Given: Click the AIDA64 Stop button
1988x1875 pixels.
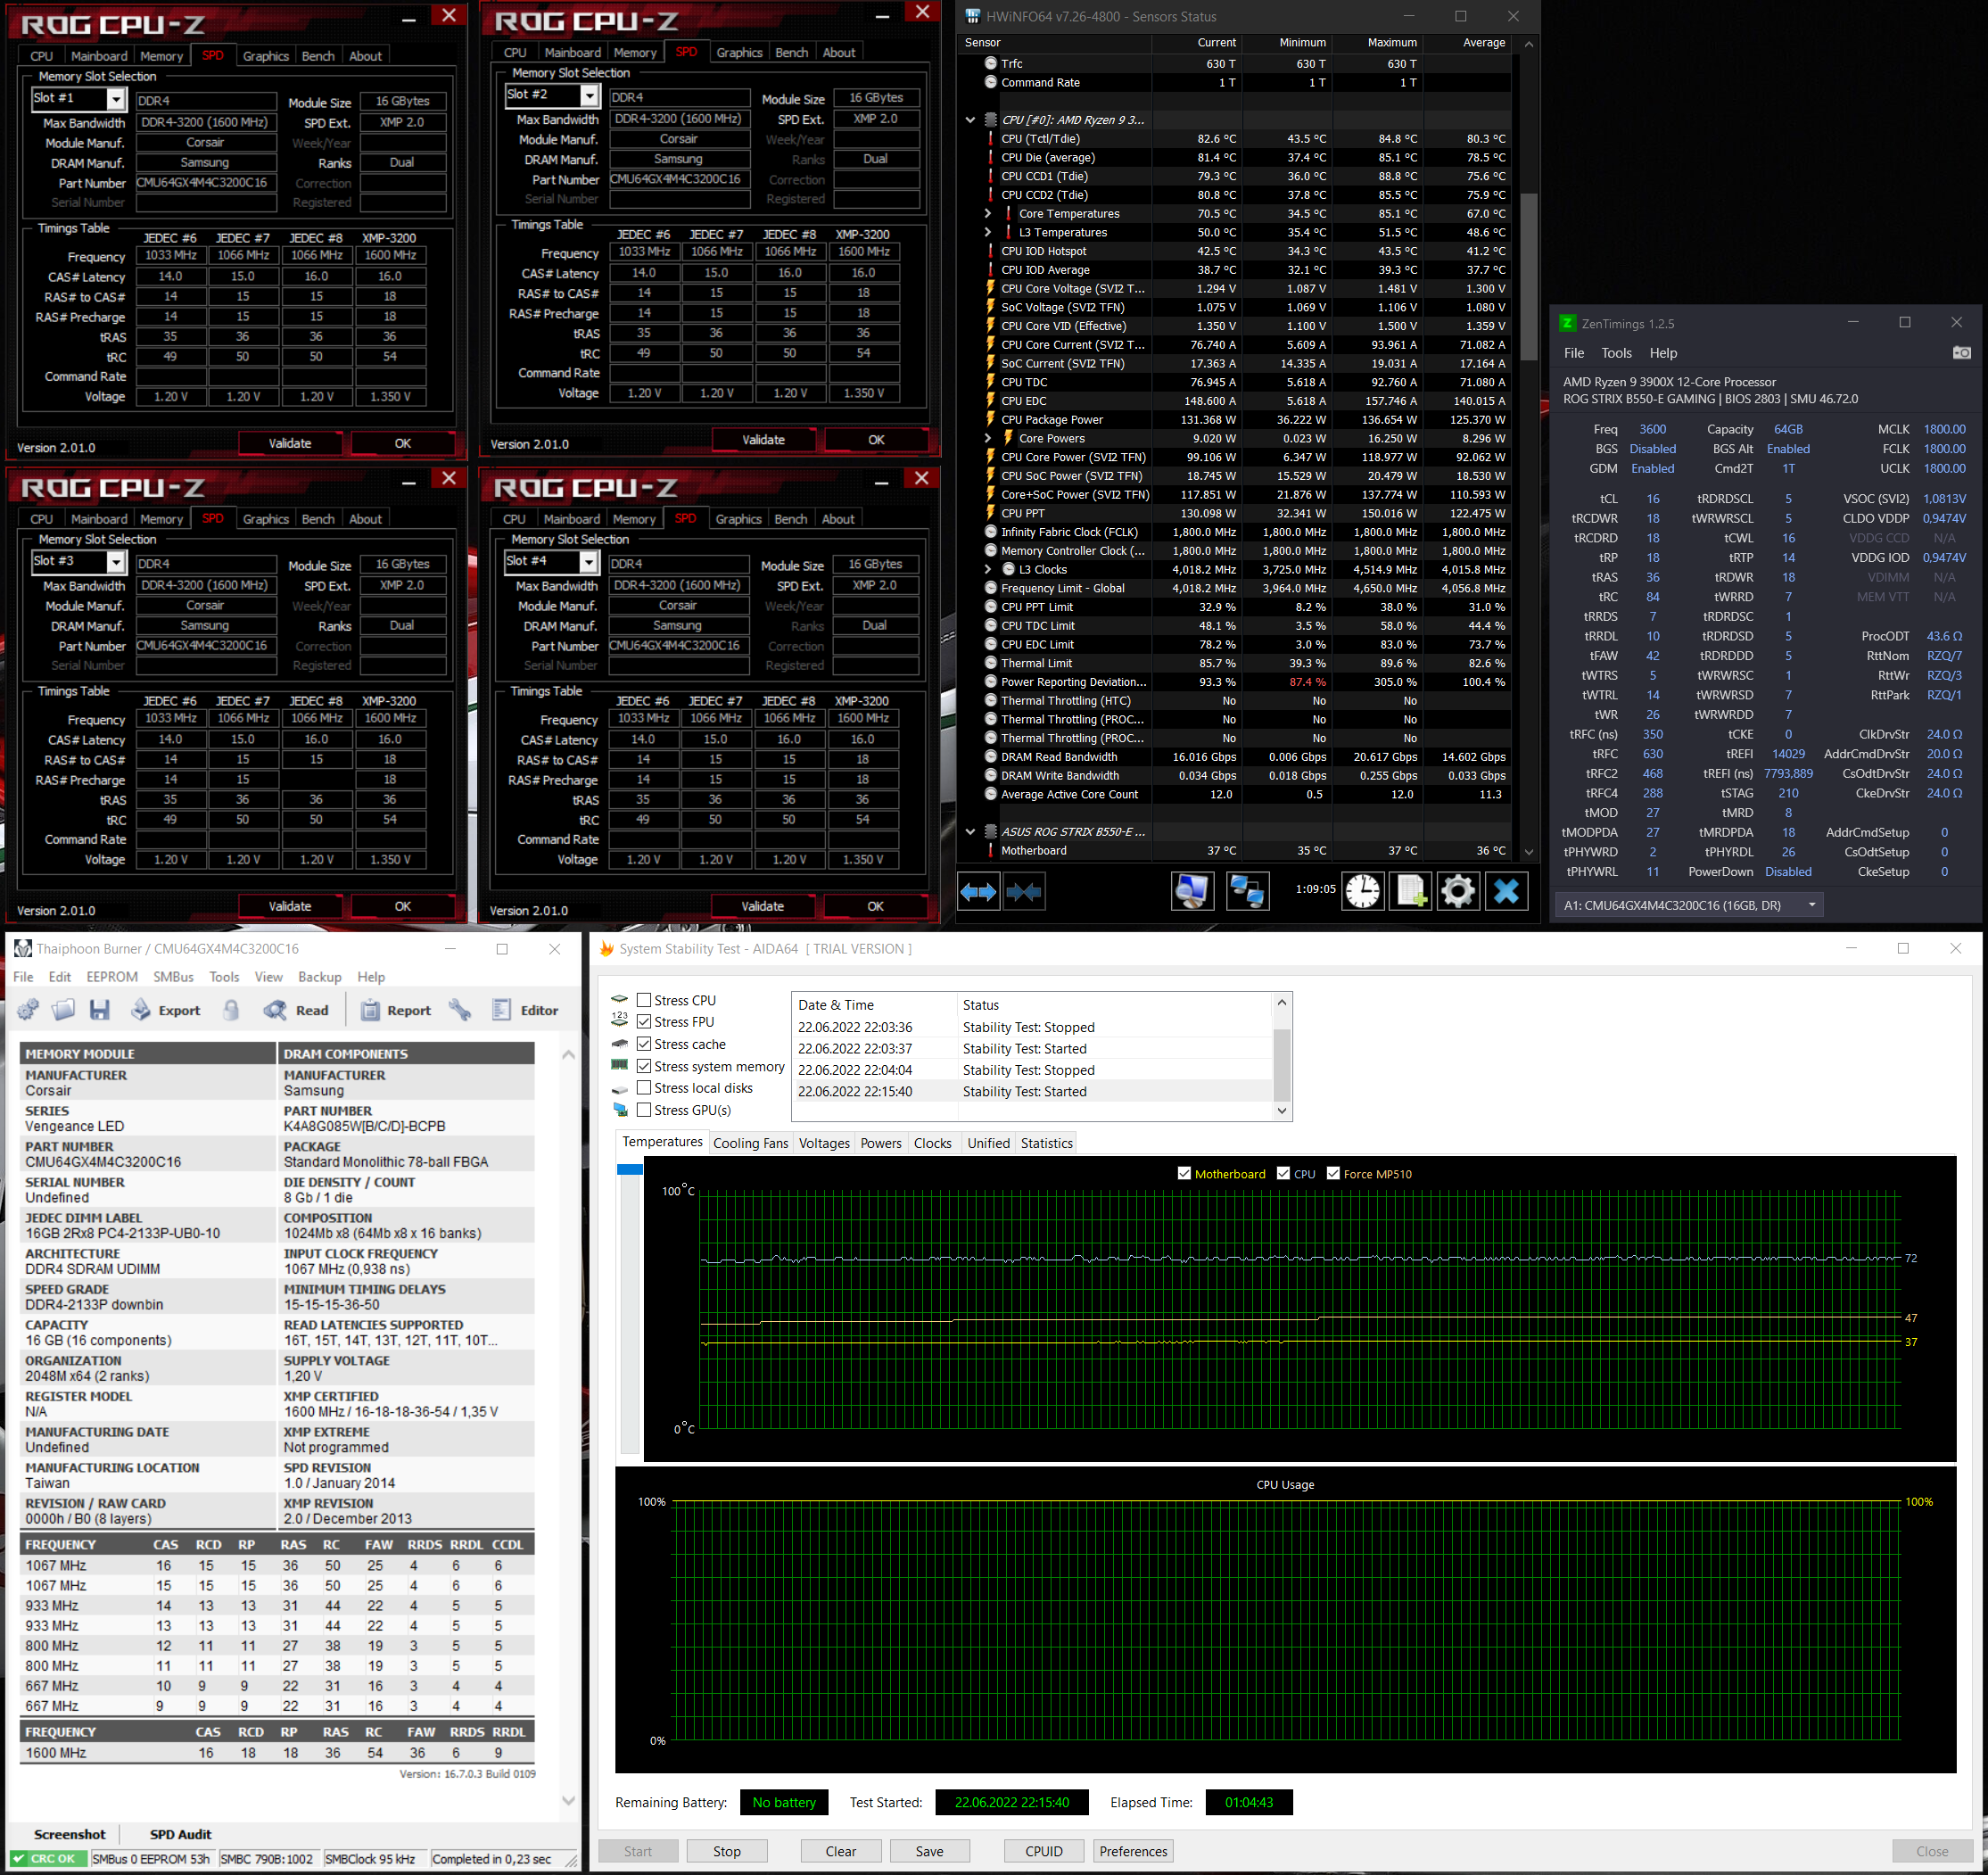Looking at the screenshot, I should (x=726, y=1851).
